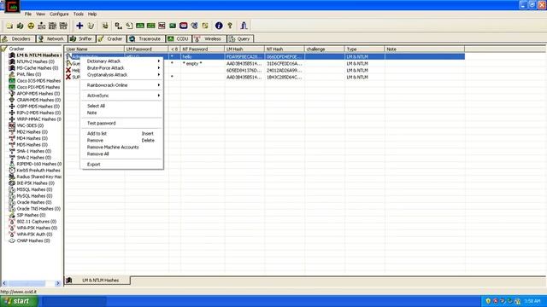The height and width of the screenshot is (307, 547).
Task: Select 802.11 Captures tree item
Action: click(36, 222)
